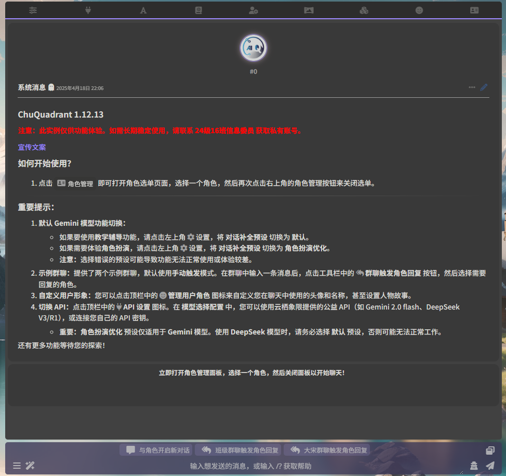Open API settings via the plug icon

(x=88, y=10)
